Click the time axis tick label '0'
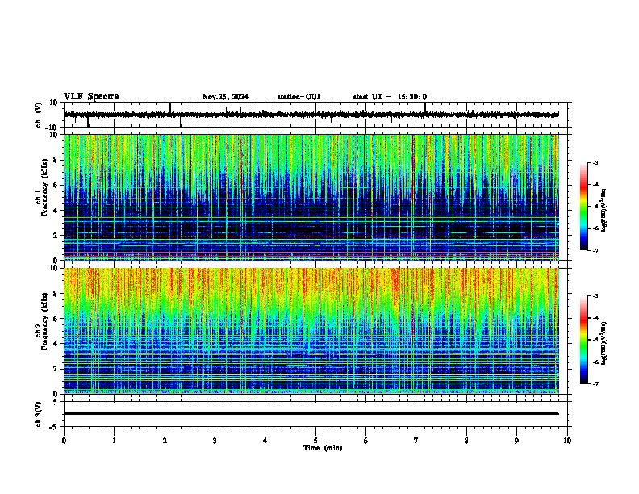The image size is (639, 494). tap(64, 441)
